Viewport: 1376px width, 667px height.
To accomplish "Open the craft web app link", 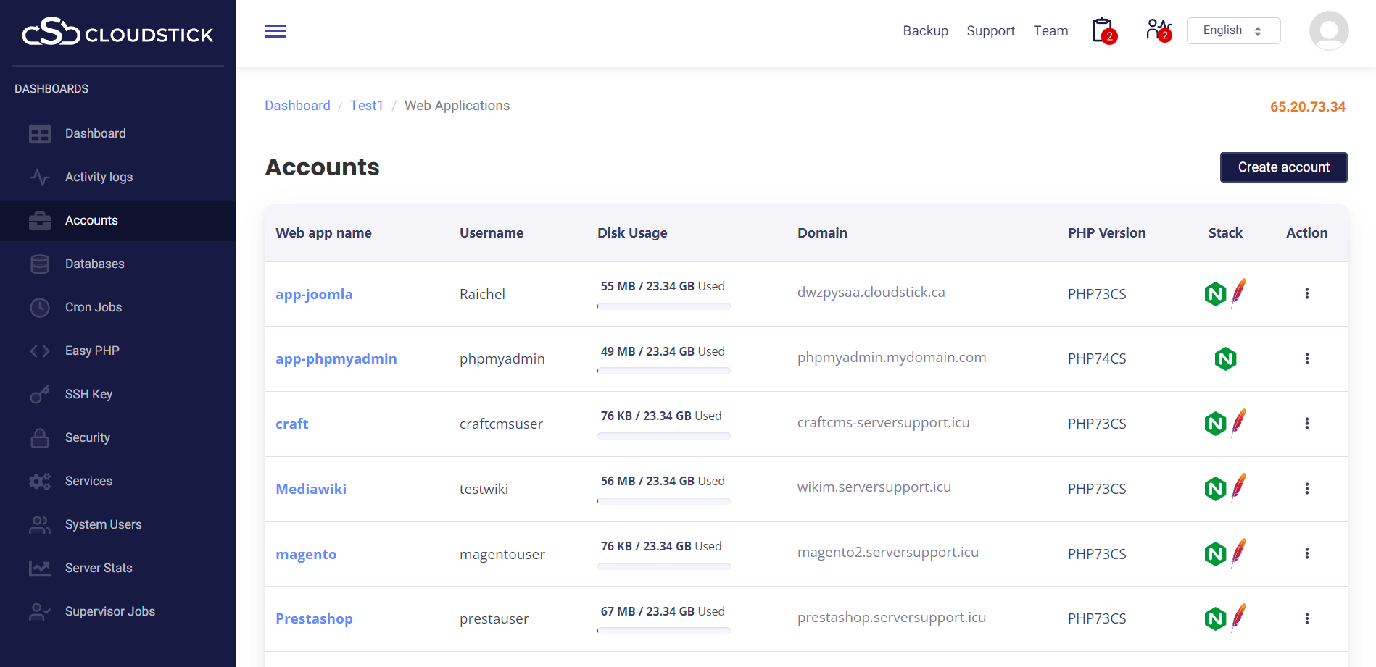I will pos(292,424).
